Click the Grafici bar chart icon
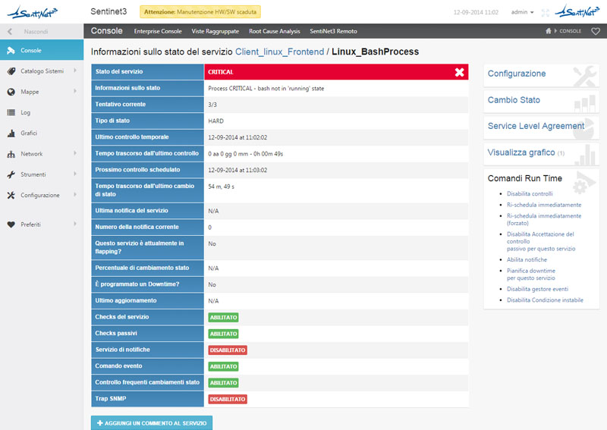This screenshot has height=430, width=607. pos(11,133)
